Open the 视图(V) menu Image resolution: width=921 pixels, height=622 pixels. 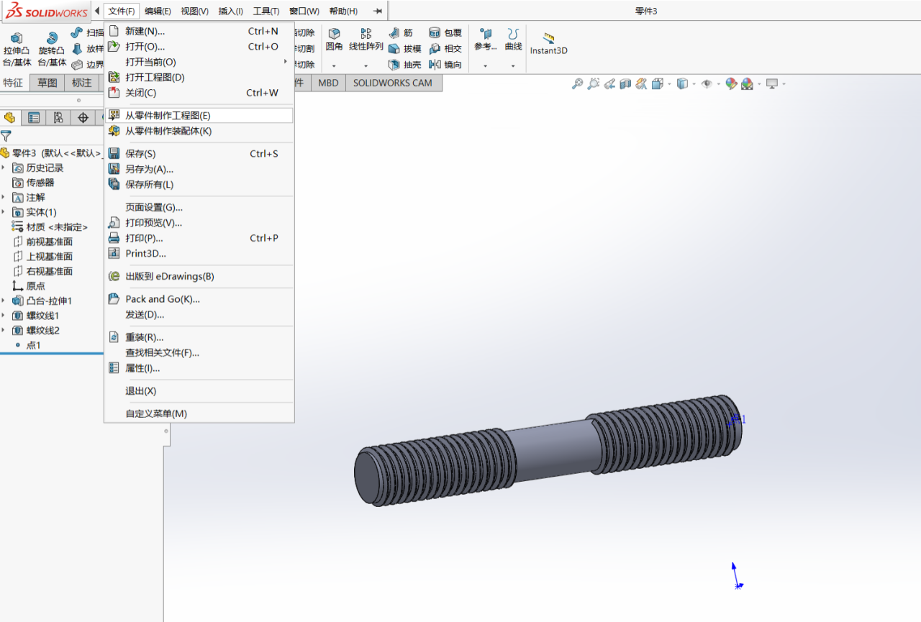194,11
